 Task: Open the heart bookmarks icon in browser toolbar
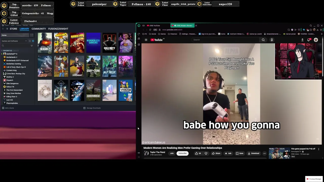click(x=299, y=30)
